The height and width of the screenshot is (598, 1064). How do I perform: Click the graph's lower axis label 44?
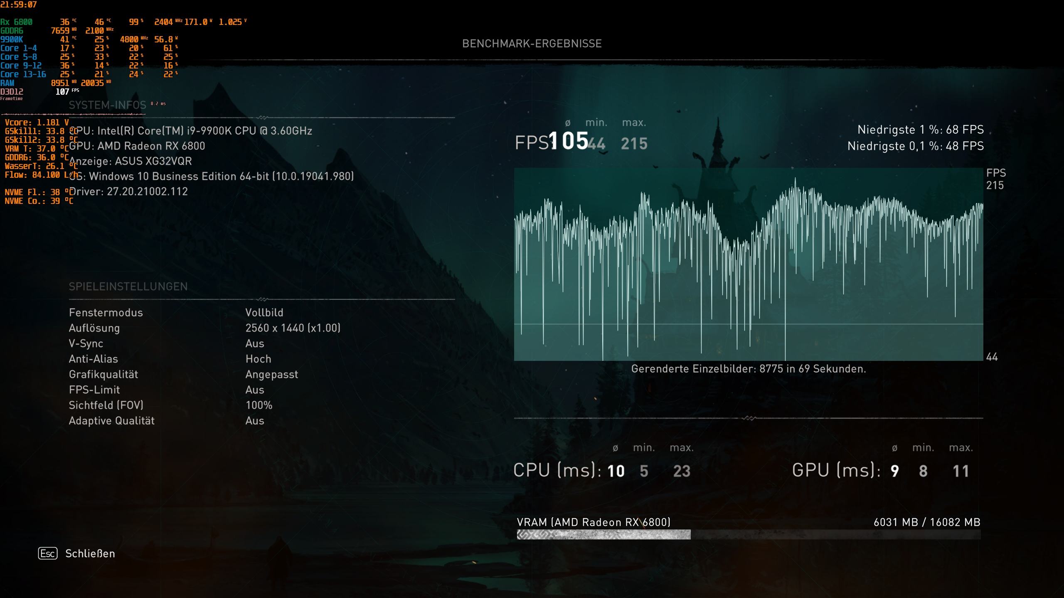pyautogui.click(x=992, y=357)
